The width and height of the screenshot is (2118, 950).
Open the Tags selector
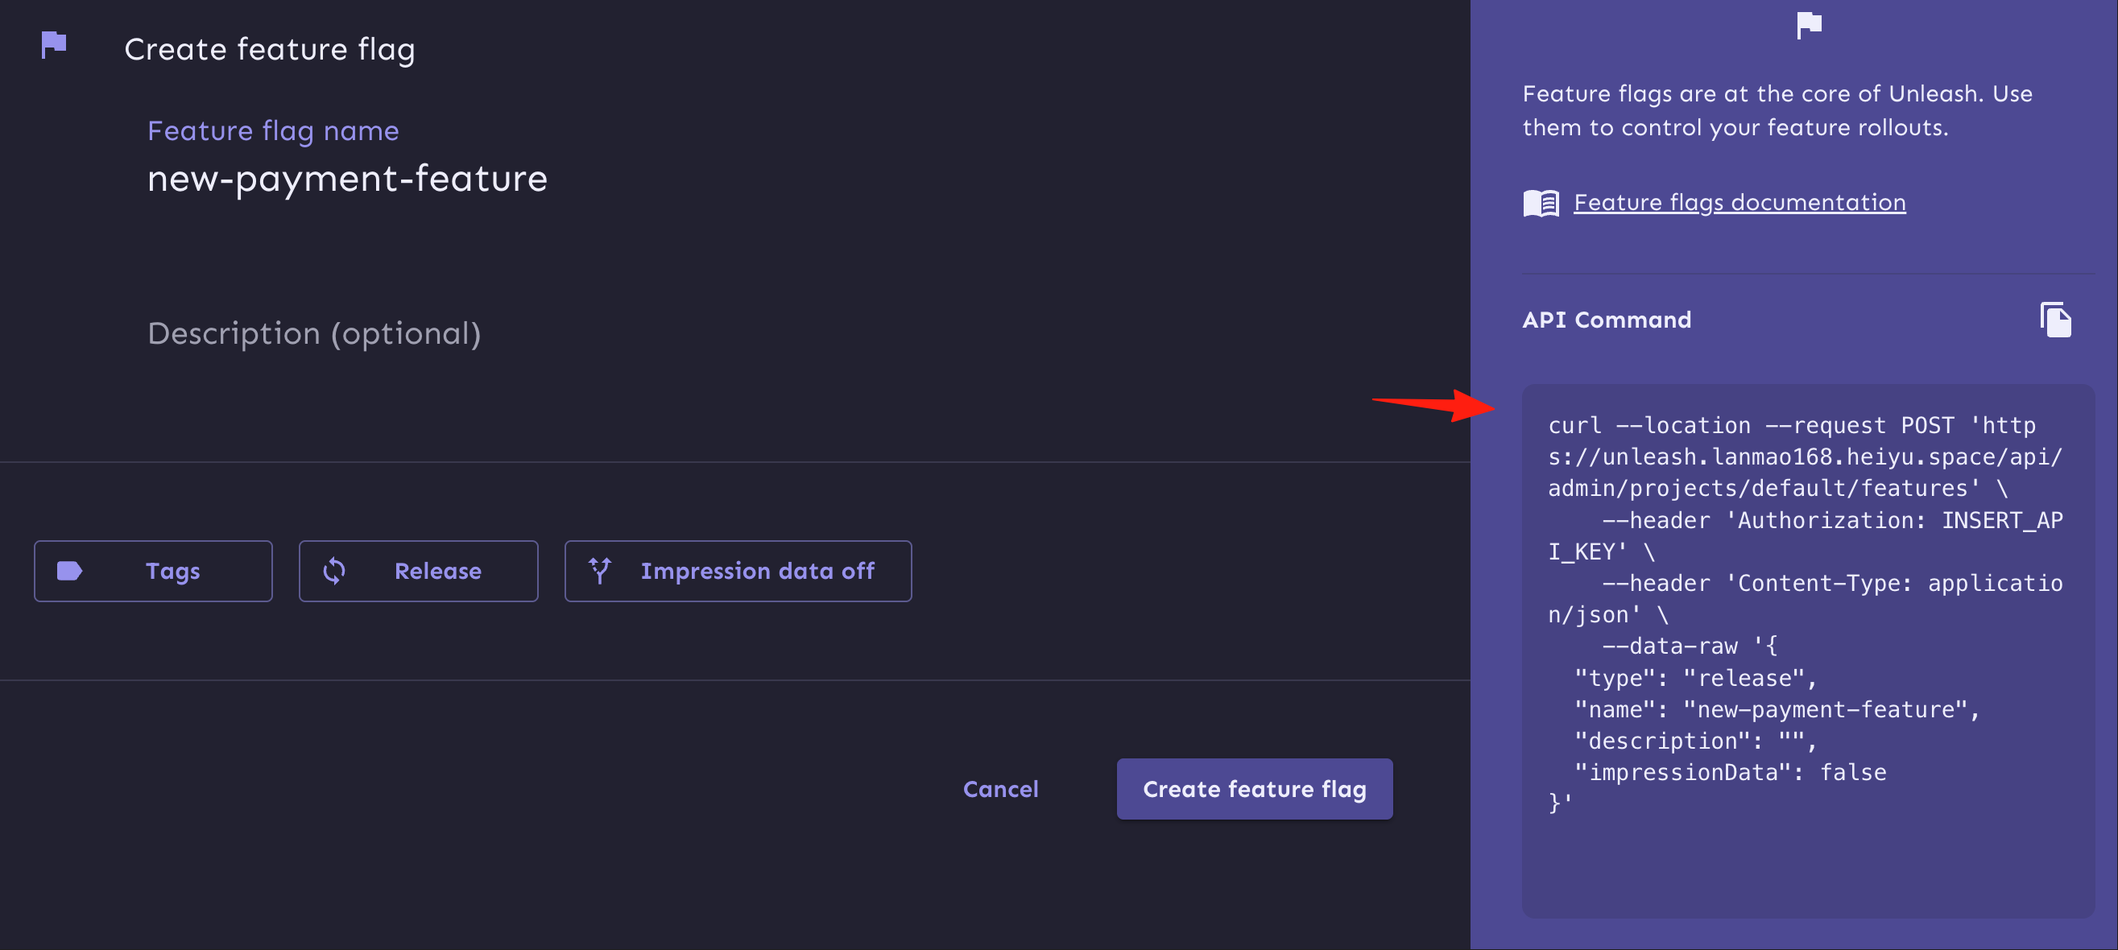tap(153, 571)
